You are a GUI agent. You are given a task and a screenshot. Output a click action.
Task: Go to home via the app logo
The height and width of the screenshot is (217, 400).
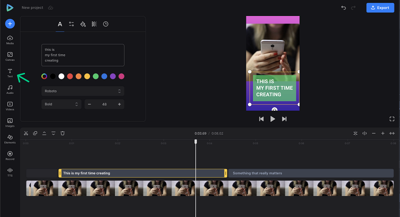point(10,7)
